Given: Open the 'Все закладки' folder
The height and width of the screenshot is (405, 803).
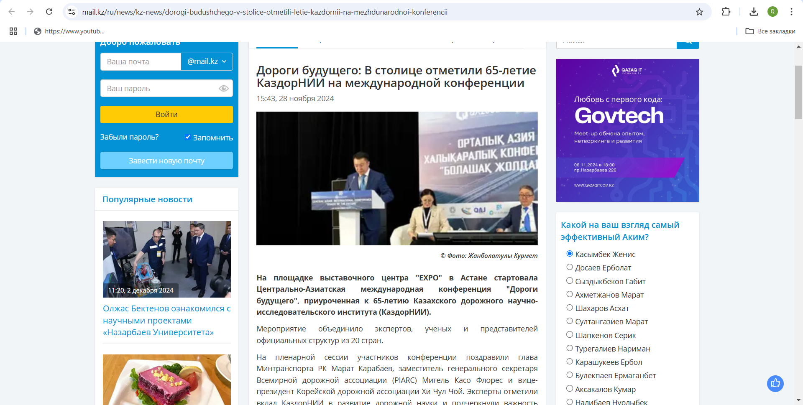Looking at the screenshot, I should (x=770, y=31).
